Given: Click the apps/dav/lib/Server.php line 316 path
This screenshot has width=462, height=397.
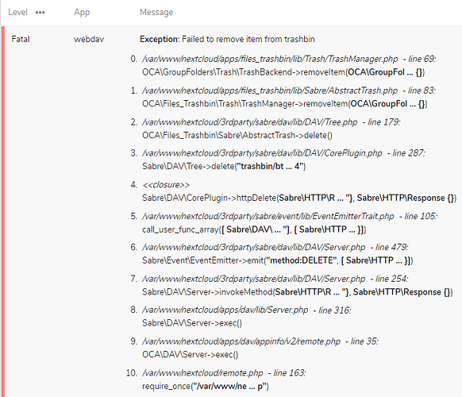Looking at the screenshot, I should click(x=247, y=310).
